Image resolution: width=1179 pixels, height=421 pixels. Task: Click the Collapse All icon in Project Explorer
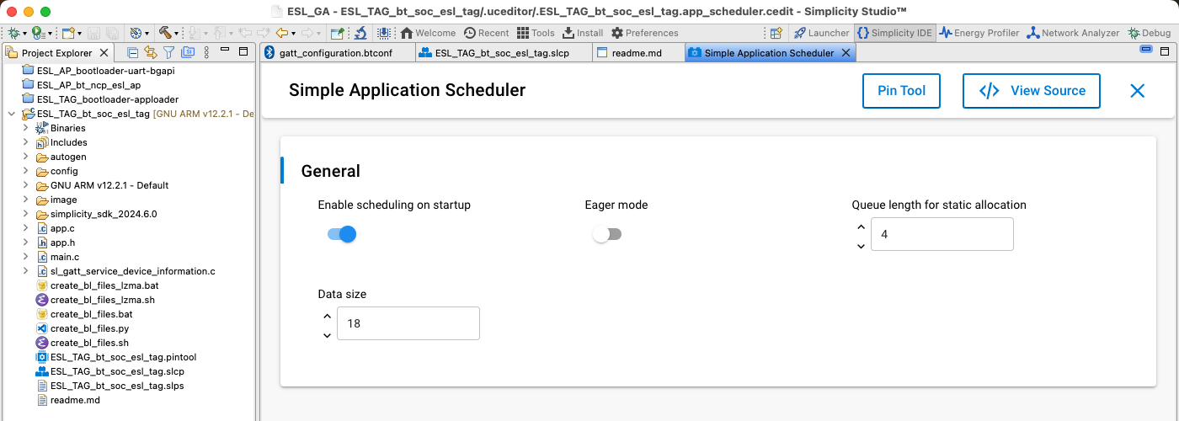point(133,52)
